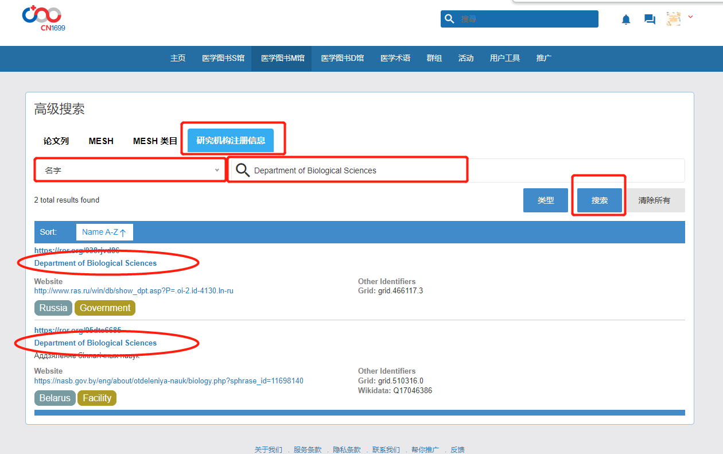Image resolution: width=723 pixels, height=454 pixels.
Task: Switch to the 论文列 tab
Action: point(56,141)
